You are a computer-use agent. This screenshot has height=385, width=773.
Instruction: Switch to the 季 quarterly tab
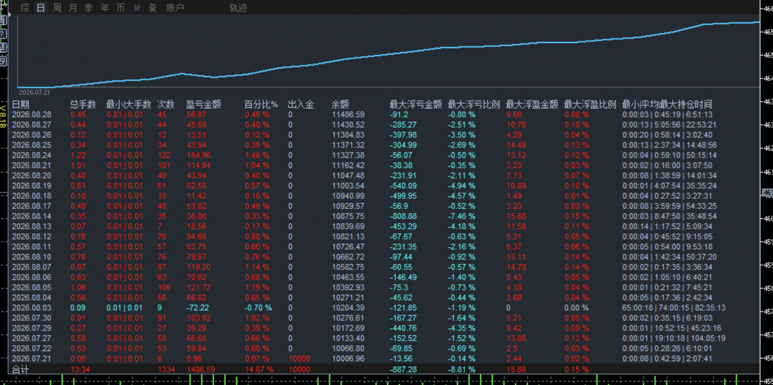click(x=89, y=8)
